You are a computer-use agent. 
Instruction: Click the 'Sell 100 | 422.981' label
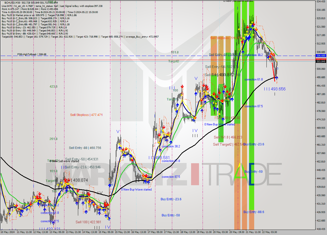point(88,222)
